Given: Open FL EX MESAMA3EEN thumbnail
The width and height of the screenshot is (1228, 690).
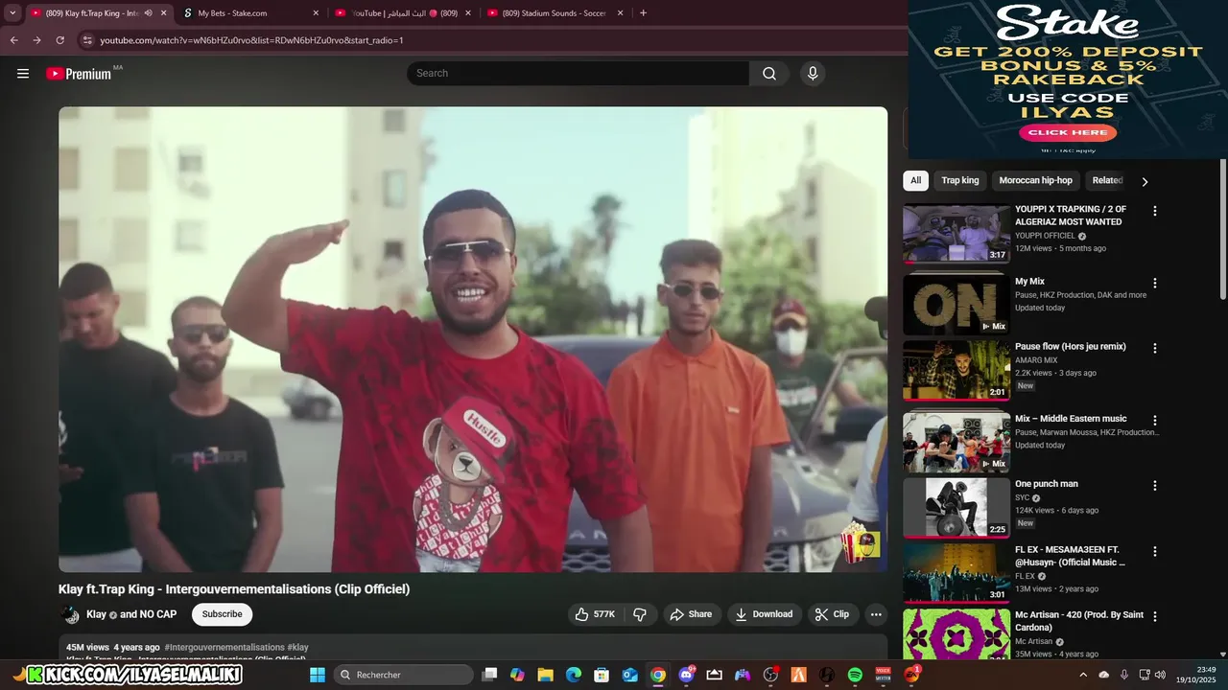Looking at the screenshot, I should click(956, 573).
